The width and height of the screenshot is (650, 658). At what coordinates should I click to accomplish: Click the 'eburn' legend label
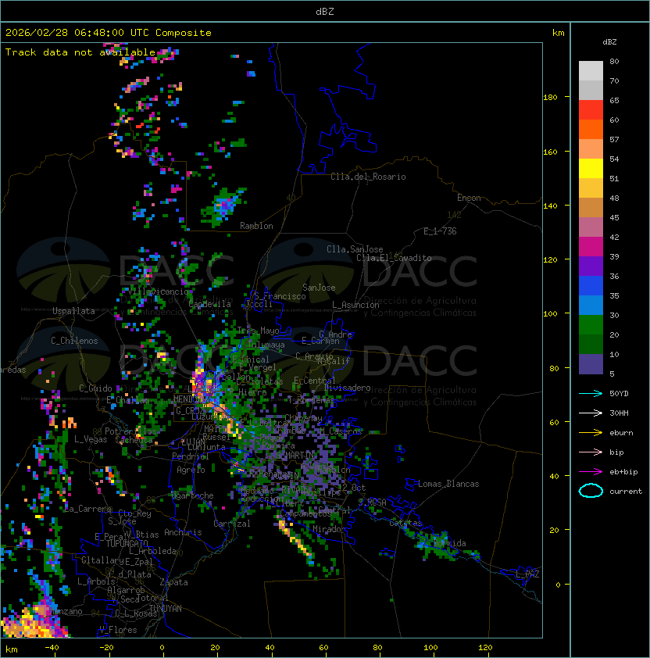click(621, 433)
